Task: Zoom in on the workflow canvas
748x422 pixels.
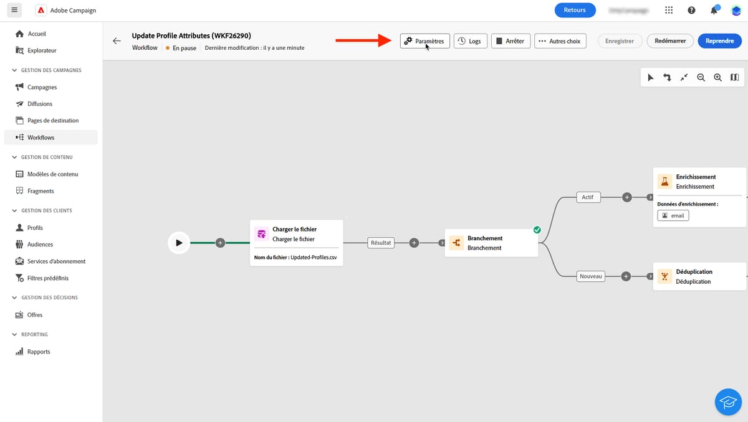Action: (717, 77)
